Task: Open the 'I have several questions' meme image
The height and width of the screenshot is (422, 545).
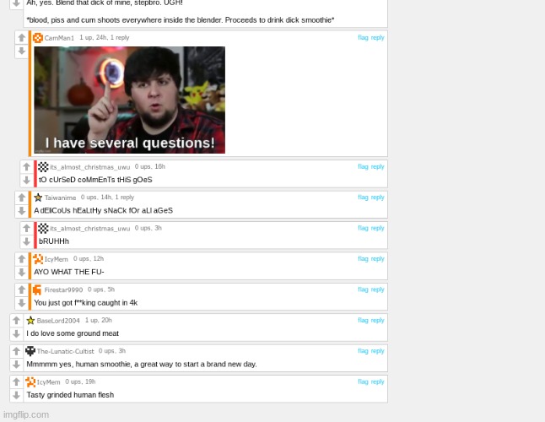Action: click(x=129, y=100)
